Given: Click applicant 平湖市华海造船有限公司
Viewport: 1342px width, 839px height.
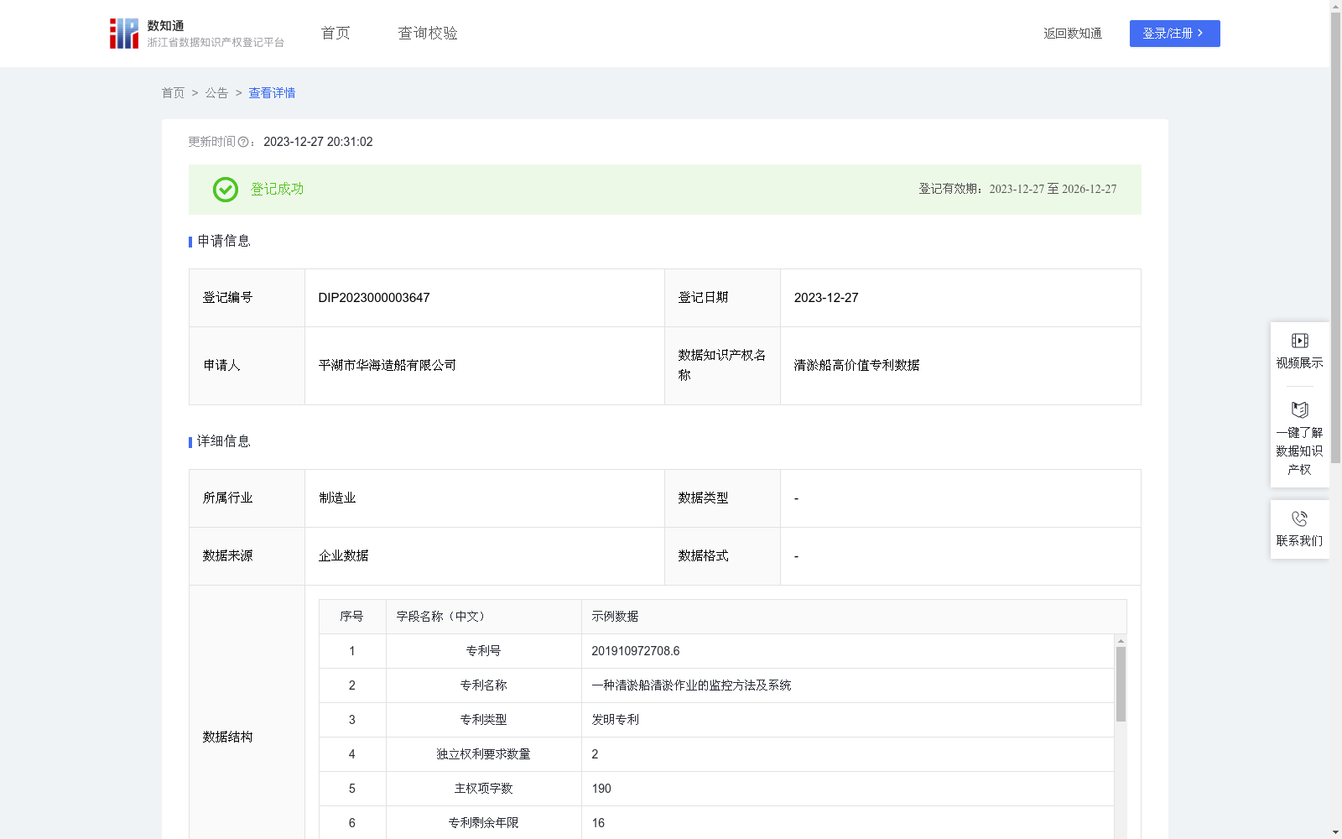Looking at the screenshot, I should 388,365.
